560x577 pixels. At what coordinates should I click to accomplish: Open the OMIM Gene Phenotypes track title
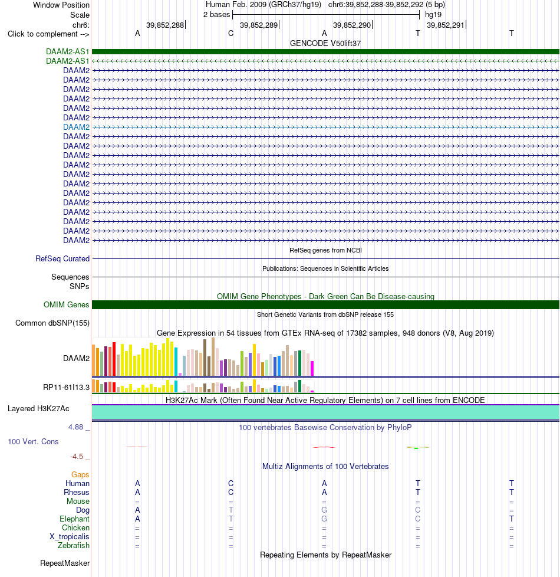click(325, 297)
